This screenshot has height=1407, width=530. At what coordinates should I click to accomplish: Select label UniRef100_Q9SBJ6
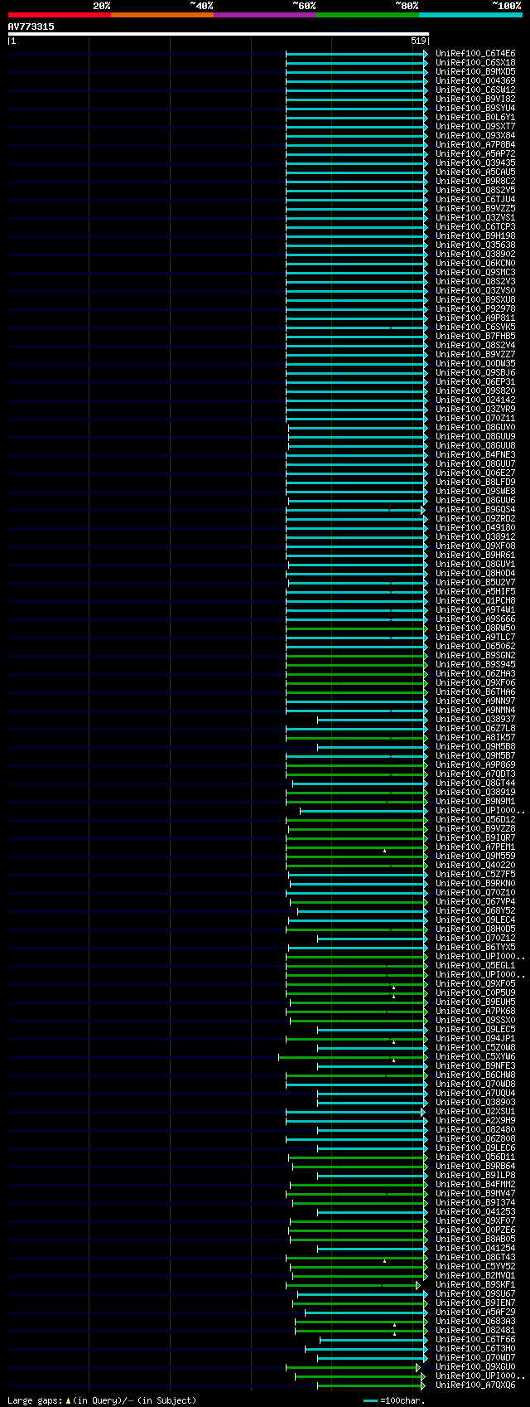pyautogui.click(x=475, y=372)
